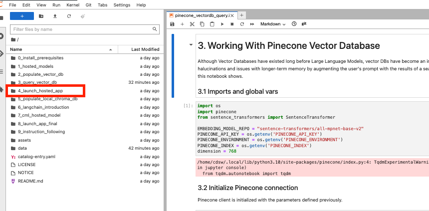The height and width of the screenshot is (211, 429).
Task: Select the catalog-entry.yaml file
Action: [x=85, y=157]
